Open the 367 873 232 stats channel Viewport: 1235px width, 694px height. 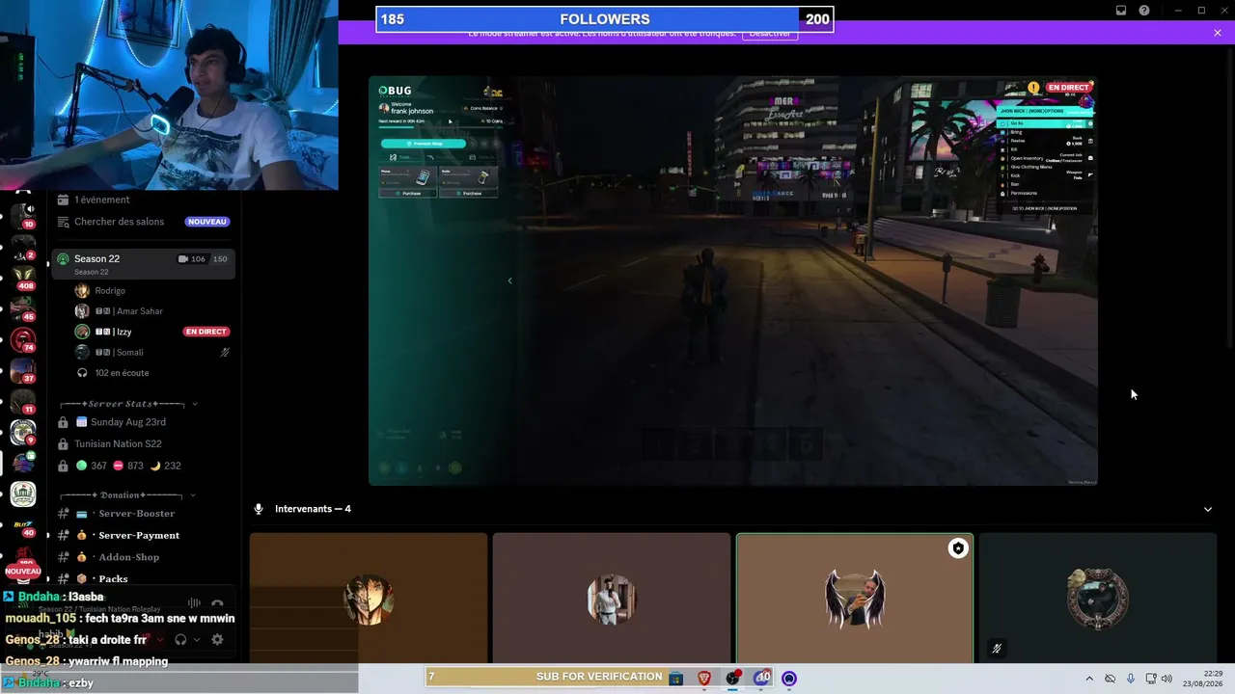click(143, 466)
